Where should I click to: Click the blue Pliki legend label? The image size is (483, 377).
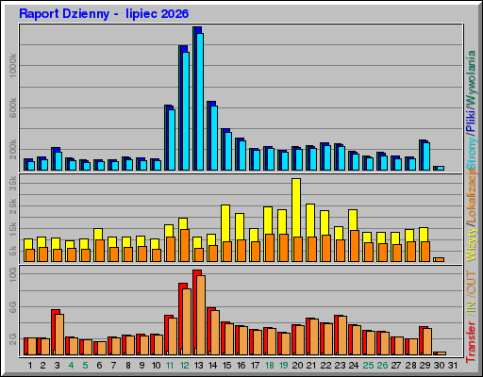[x=471, y=121]
